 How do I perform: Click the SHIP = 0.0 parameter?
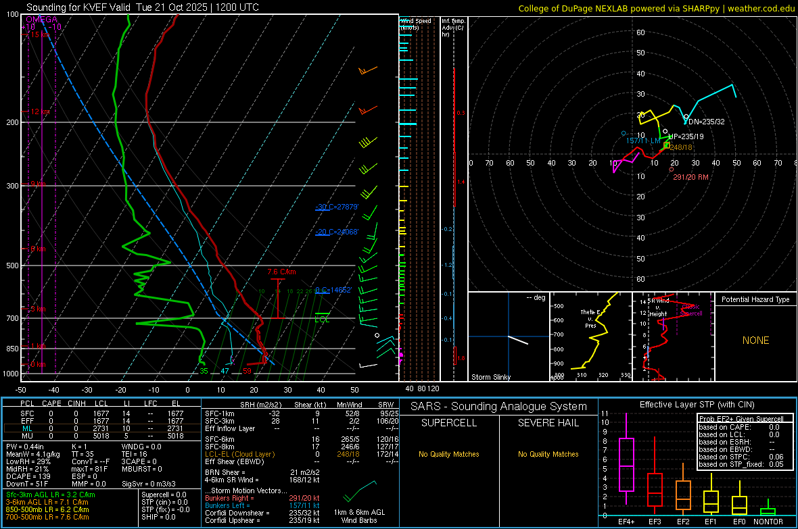(158, 517)
